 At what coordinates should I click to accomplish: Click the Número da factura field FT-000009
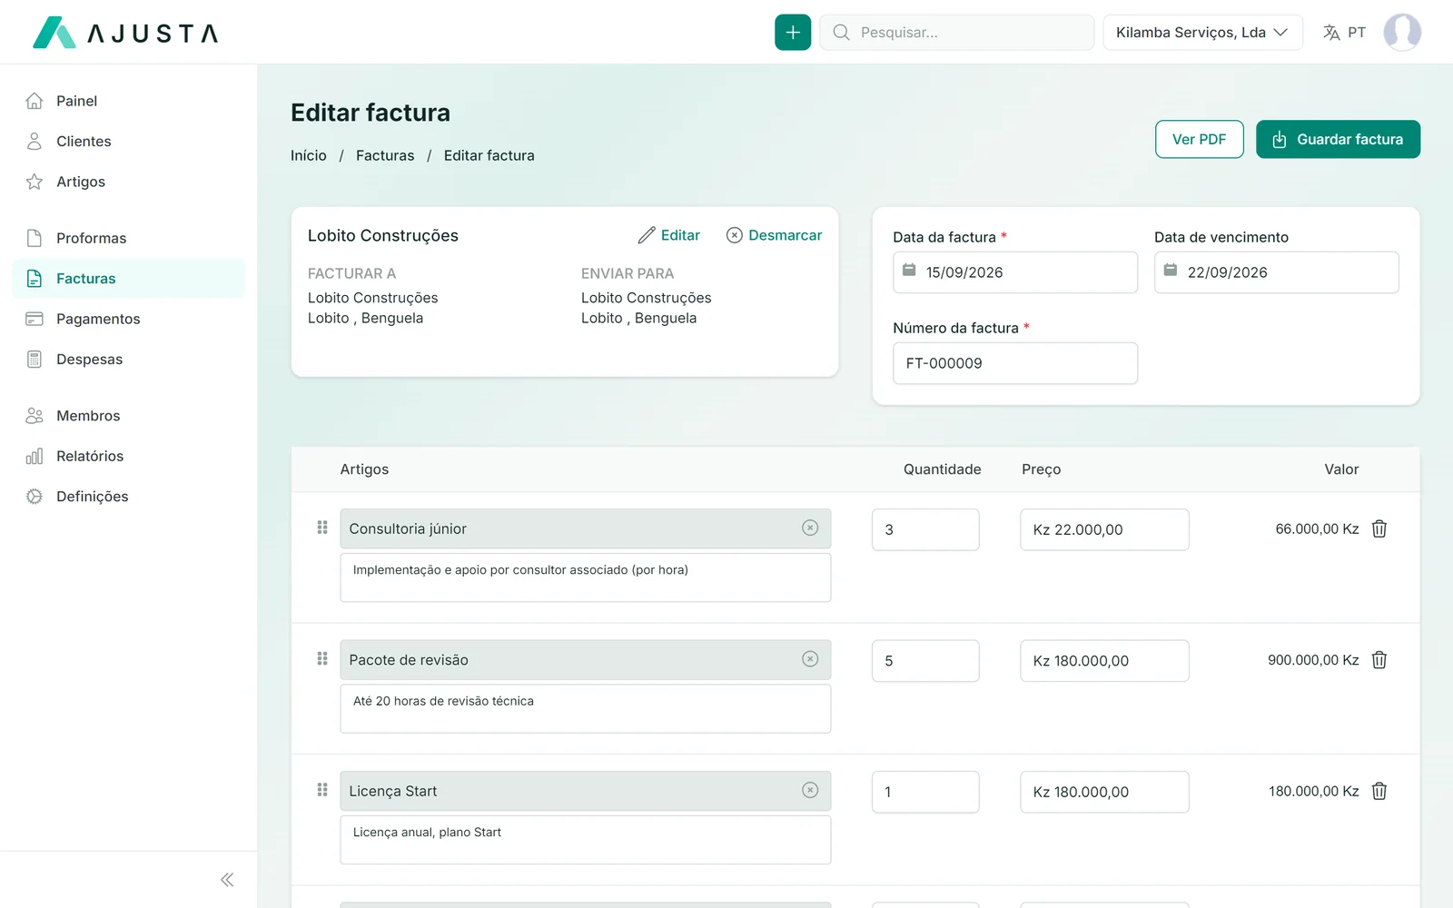pos(1015,363)
